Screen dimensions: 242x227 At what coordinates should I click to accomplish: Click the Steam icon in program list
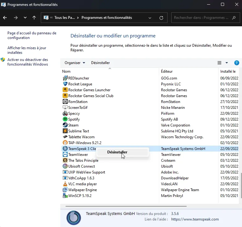pyautogui.click(x=65, y=125)
